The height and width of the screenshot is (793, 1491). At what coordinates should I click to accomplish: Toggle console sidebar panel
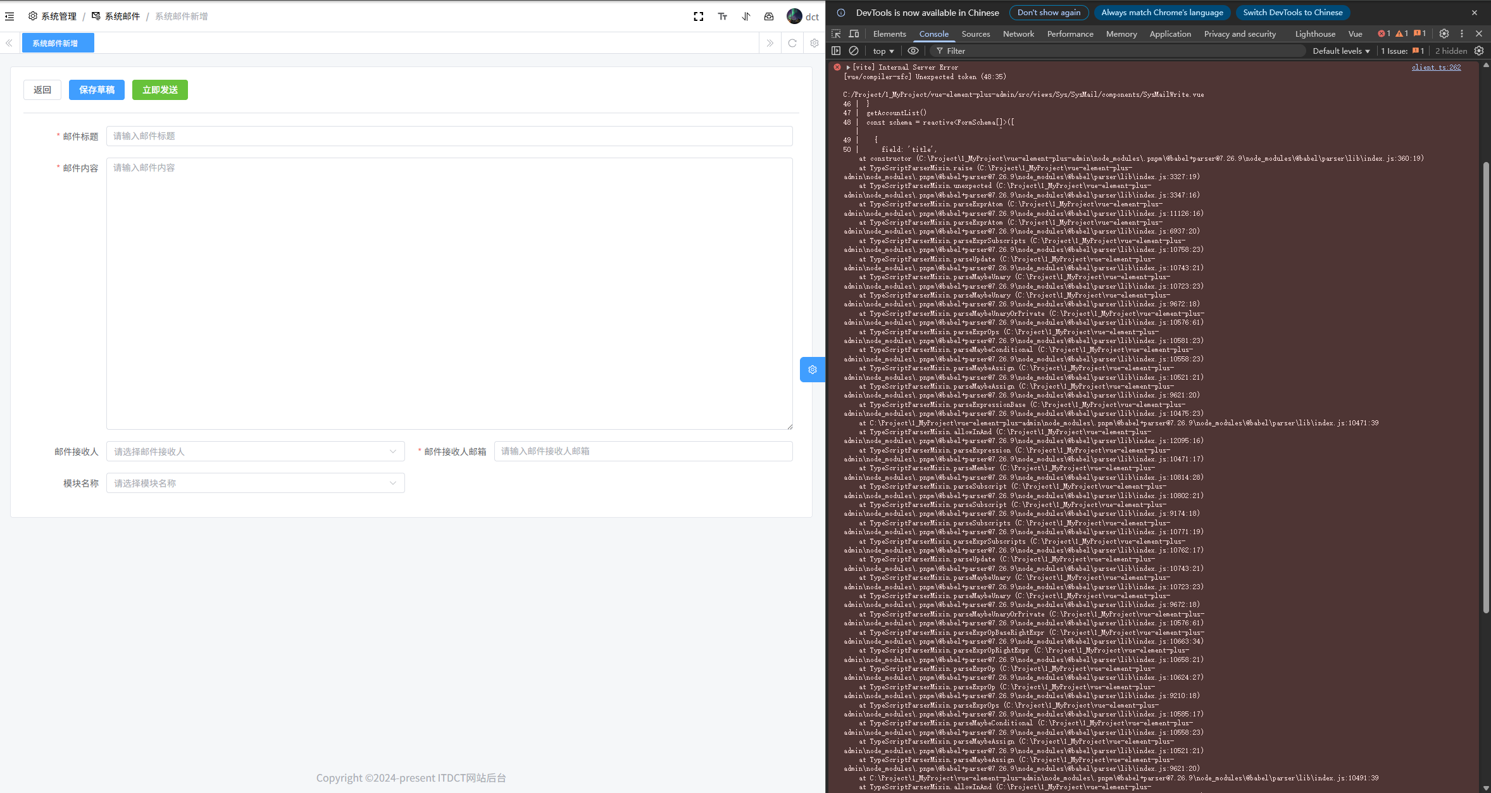[836, 51]
